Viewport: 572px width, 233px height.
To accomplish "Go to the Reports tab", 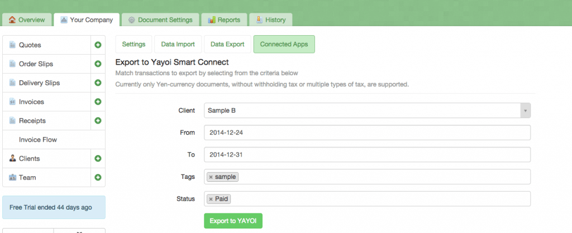I will click(x=224, y=20).
